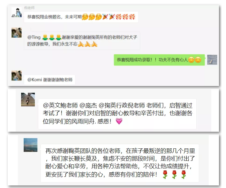
Task: Click the pink sparkling heart emoji
Action: [x=119, y=121]
